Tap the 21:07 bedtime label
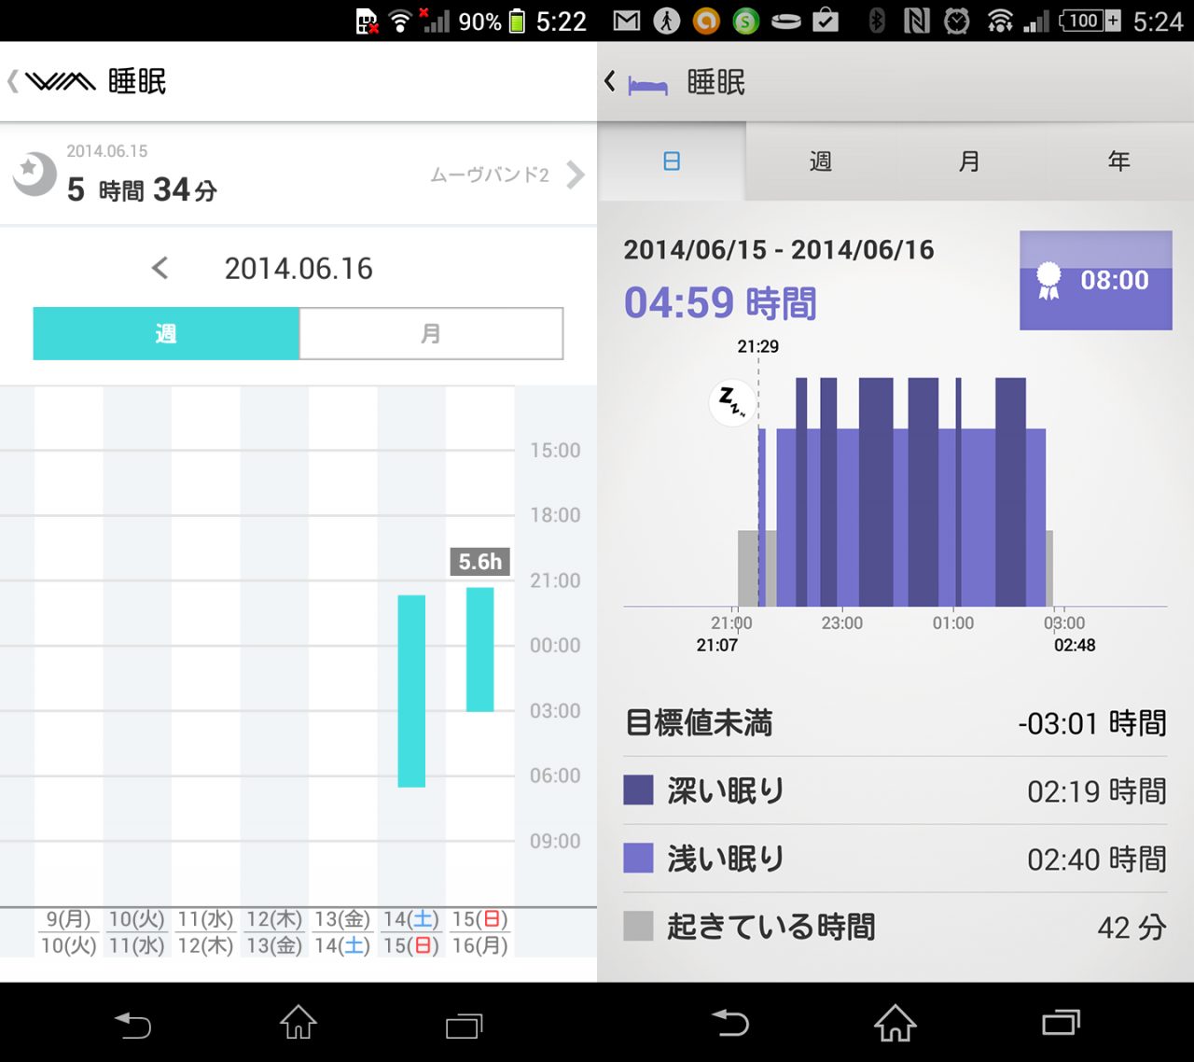This screenshot has height=1062, width=1194. click(716, 645)
